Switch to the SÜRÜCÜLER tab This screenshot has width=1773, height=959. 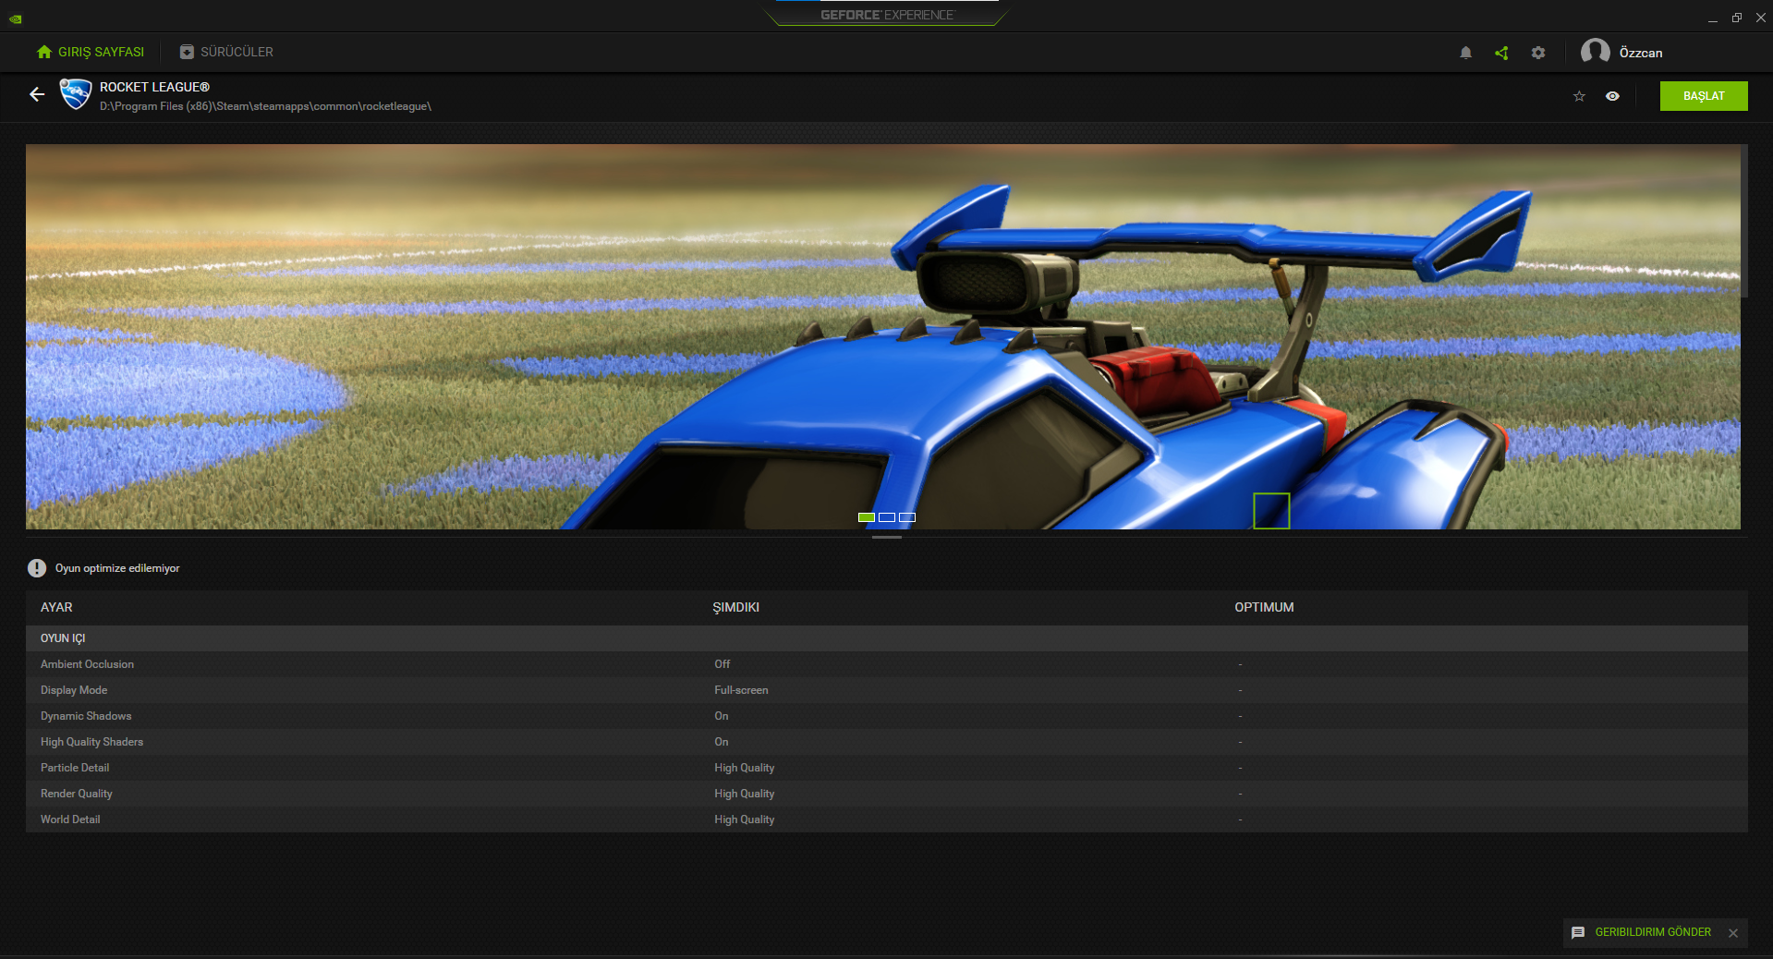[226, 52]
